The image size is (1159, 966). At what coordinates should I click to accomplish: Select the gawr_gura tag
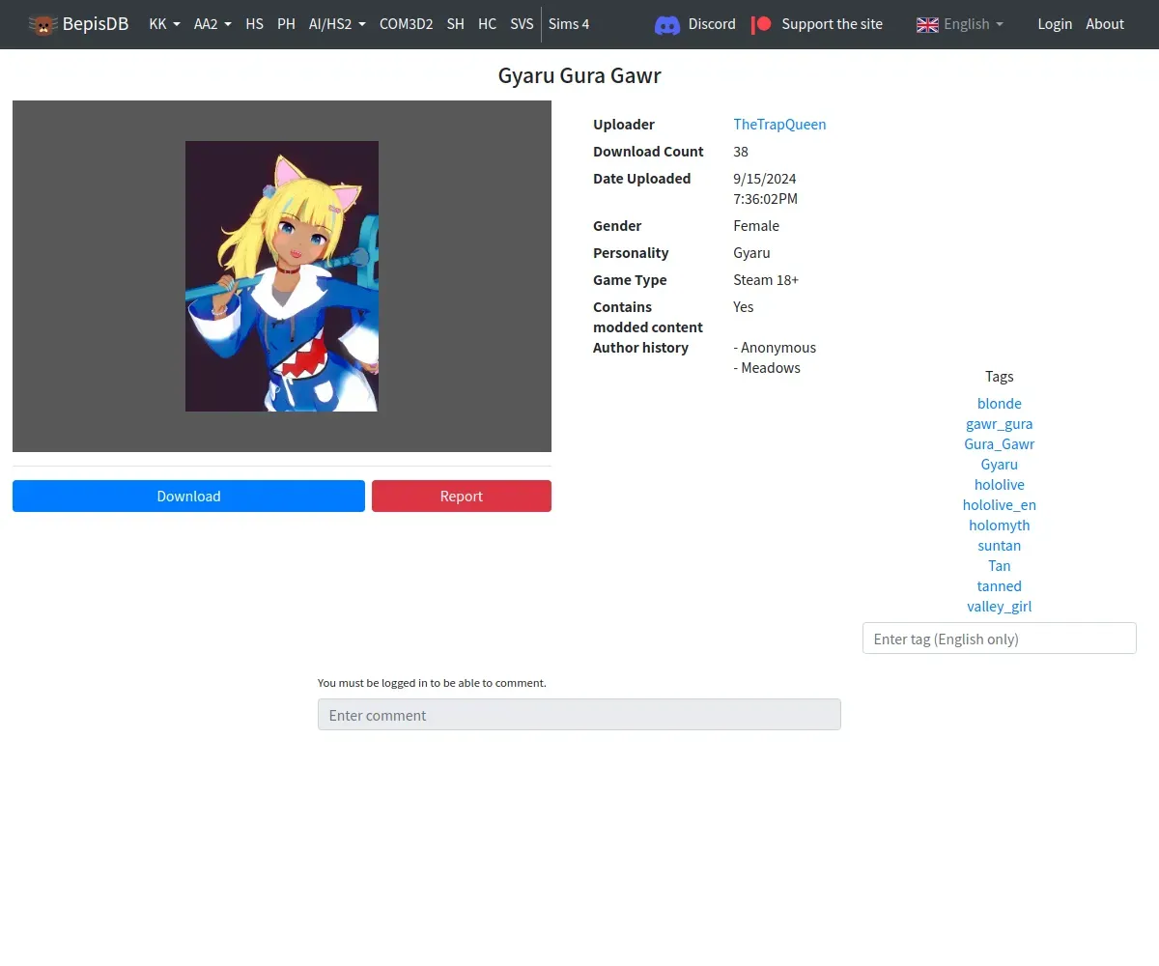999,423
